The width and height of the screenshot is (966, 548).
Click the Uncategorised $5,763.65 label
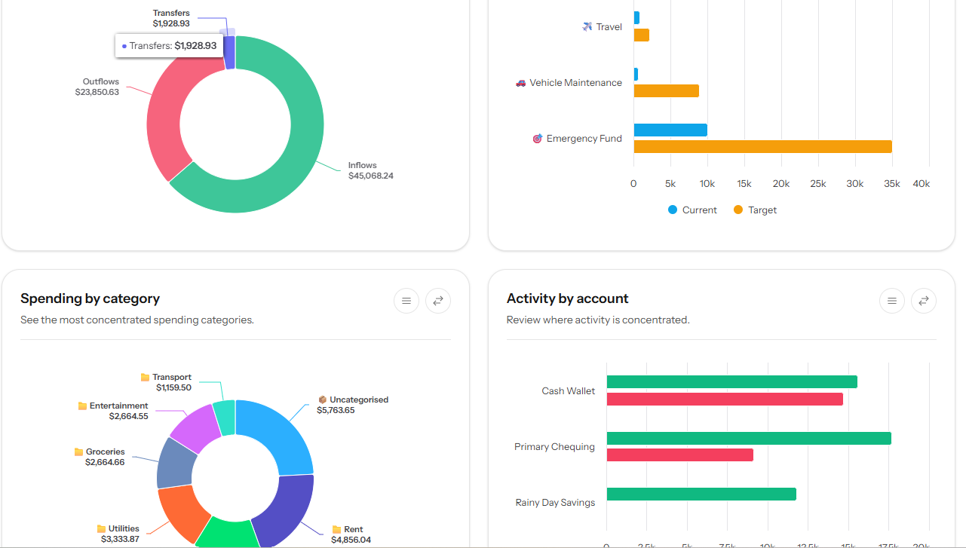tap(352, 405)
